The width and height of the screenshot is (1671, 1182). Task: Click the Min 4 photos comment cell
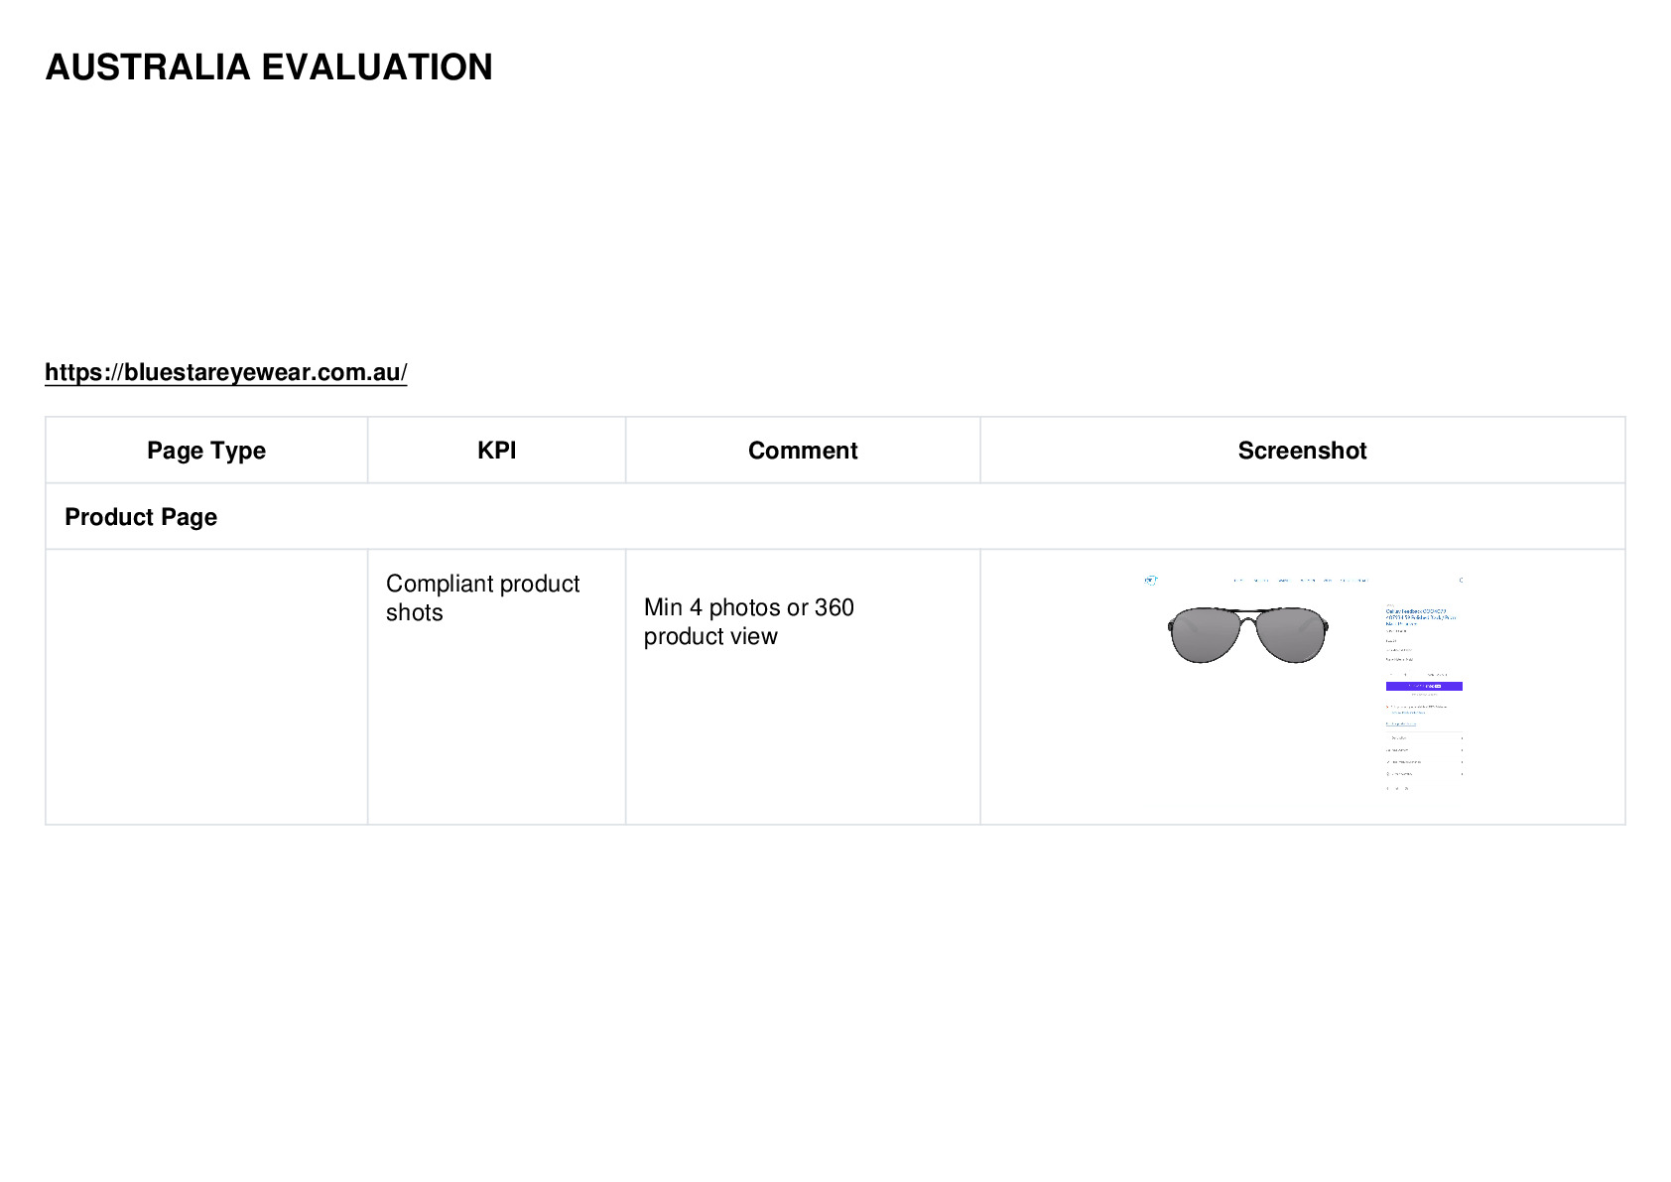click(803, 687)
